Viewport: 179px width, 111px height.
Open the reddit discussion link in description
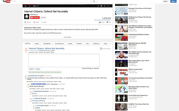(x=49, y=33)
